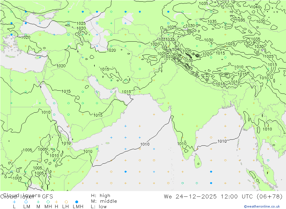286x209 pixels.
Task: Click the blue open circle LM legend symbol
Action: click(x=26, y=202)
